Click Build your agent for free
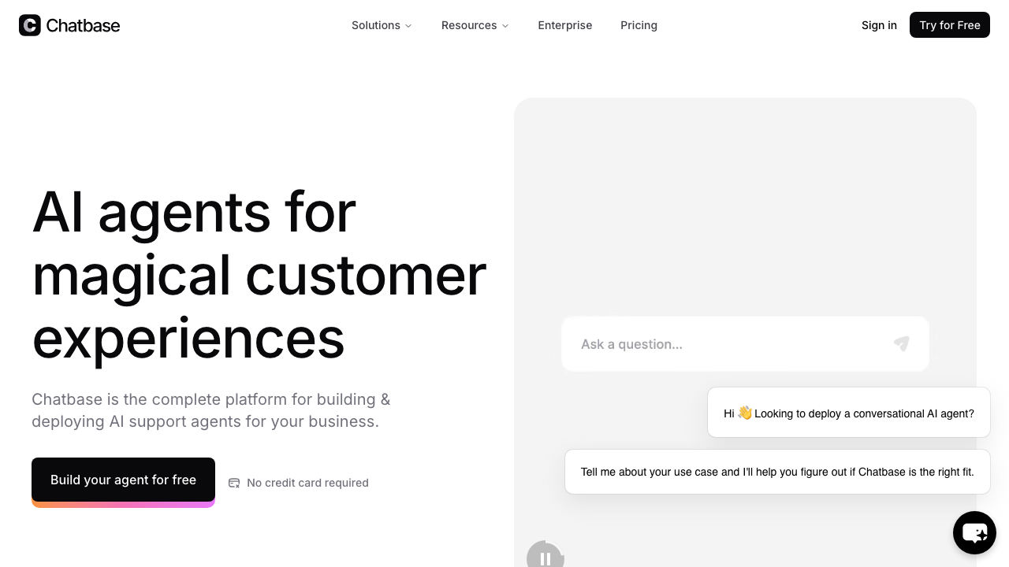 [x=123, y=480]
